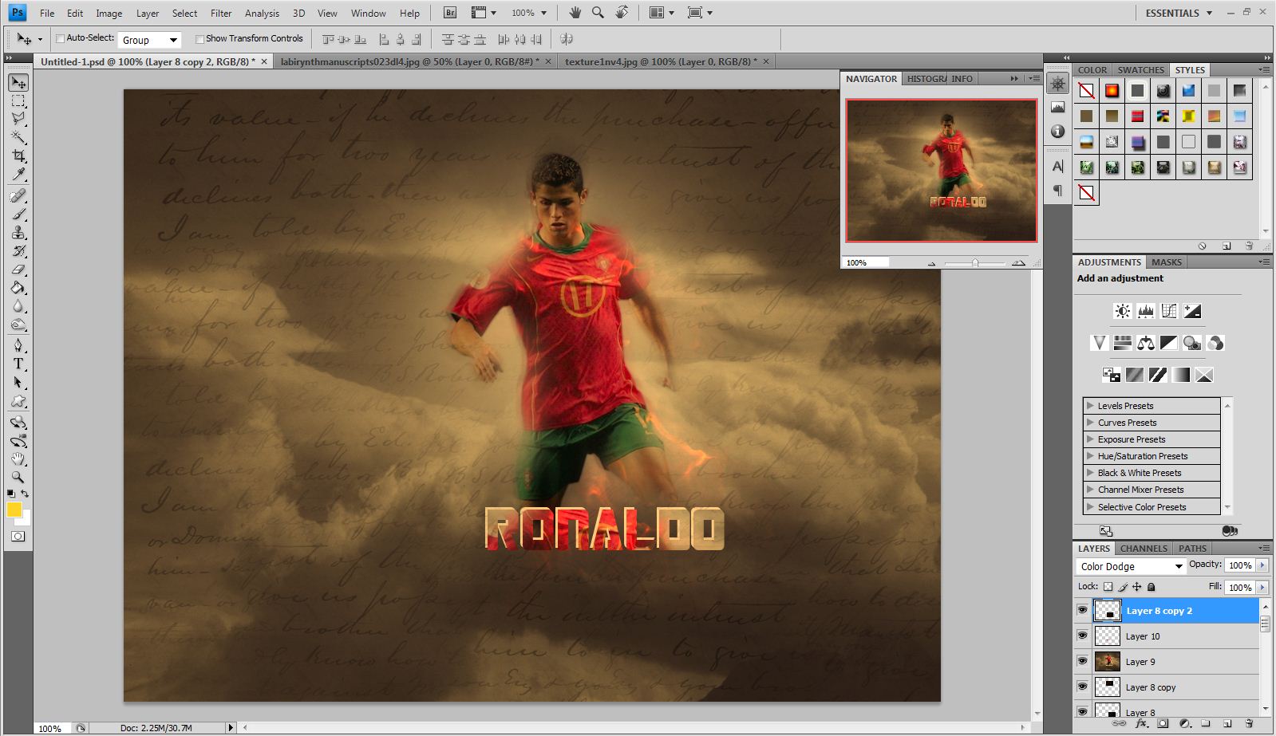Select the Crop tool

coord(18,155)
